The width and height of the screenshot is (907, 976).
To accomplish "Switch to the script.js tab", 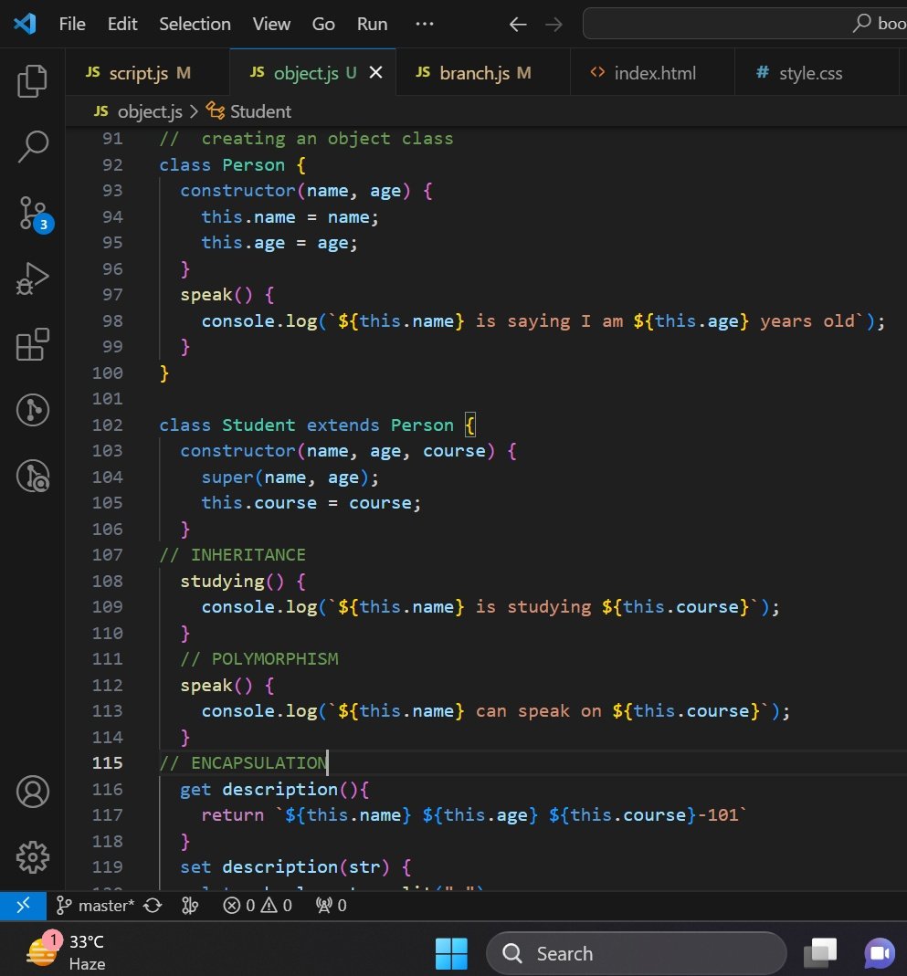I will tap(148, 73).
